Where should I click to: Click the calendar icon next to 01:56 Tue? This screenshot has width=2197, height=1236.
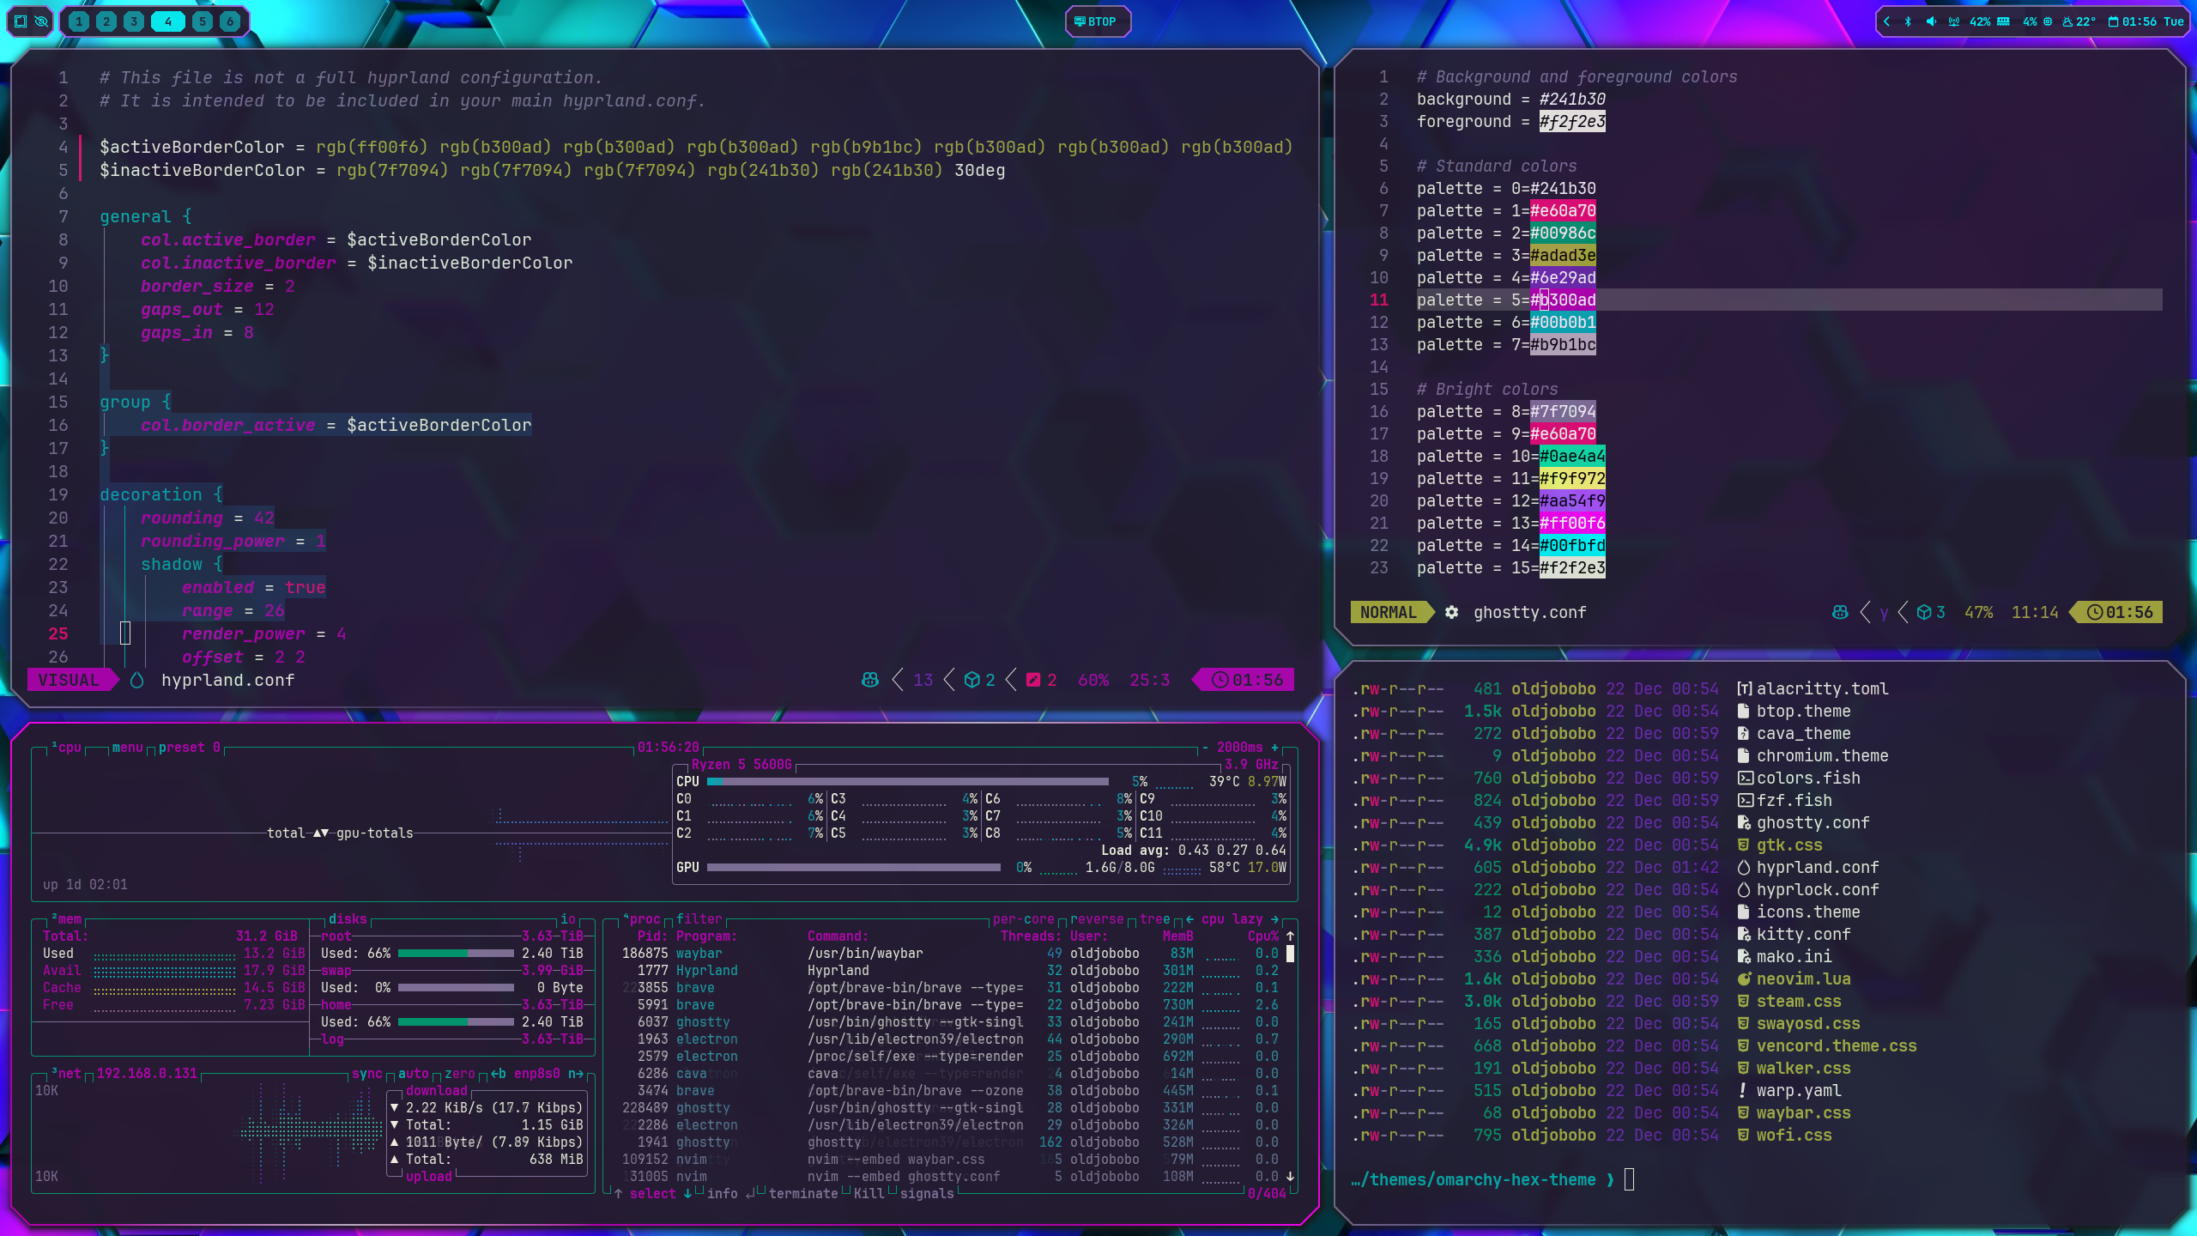point(2113,21)
